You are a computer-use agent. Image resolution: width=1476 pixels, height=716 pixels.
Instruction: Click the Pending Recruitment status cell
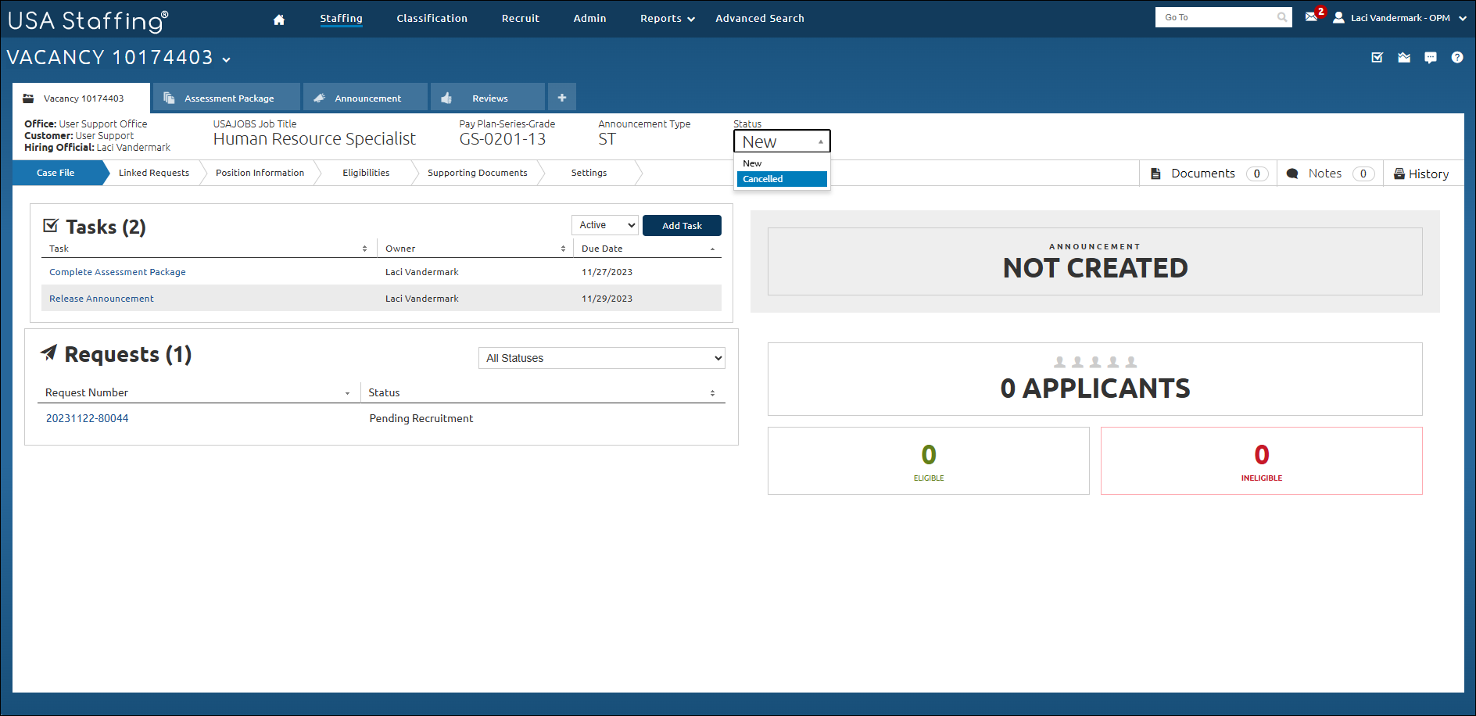(421, 418)
